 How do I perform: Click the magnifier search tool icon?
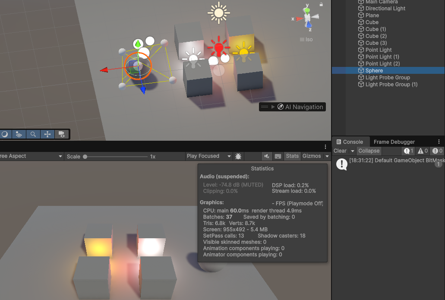33,134
